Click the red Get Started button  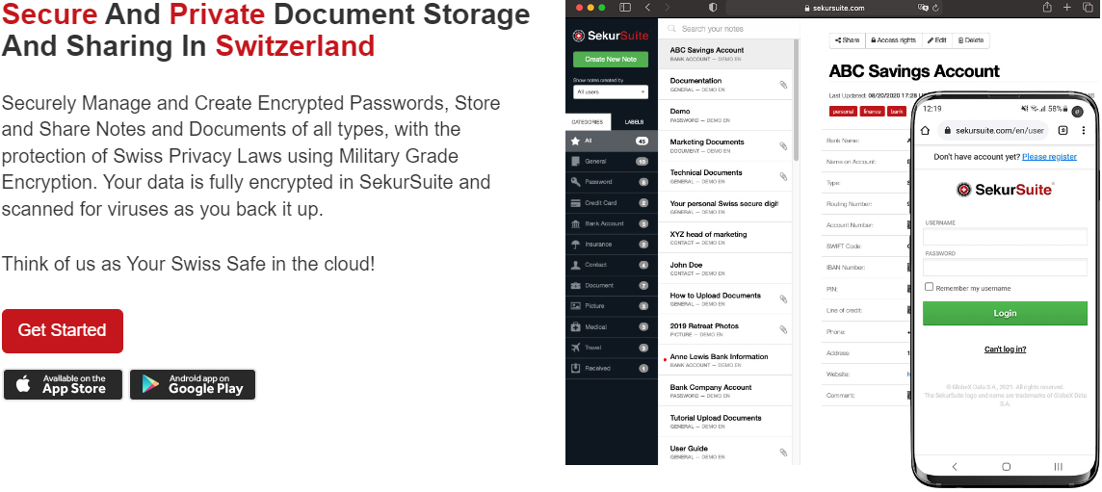pyautogui.click(x=63, y=331)
